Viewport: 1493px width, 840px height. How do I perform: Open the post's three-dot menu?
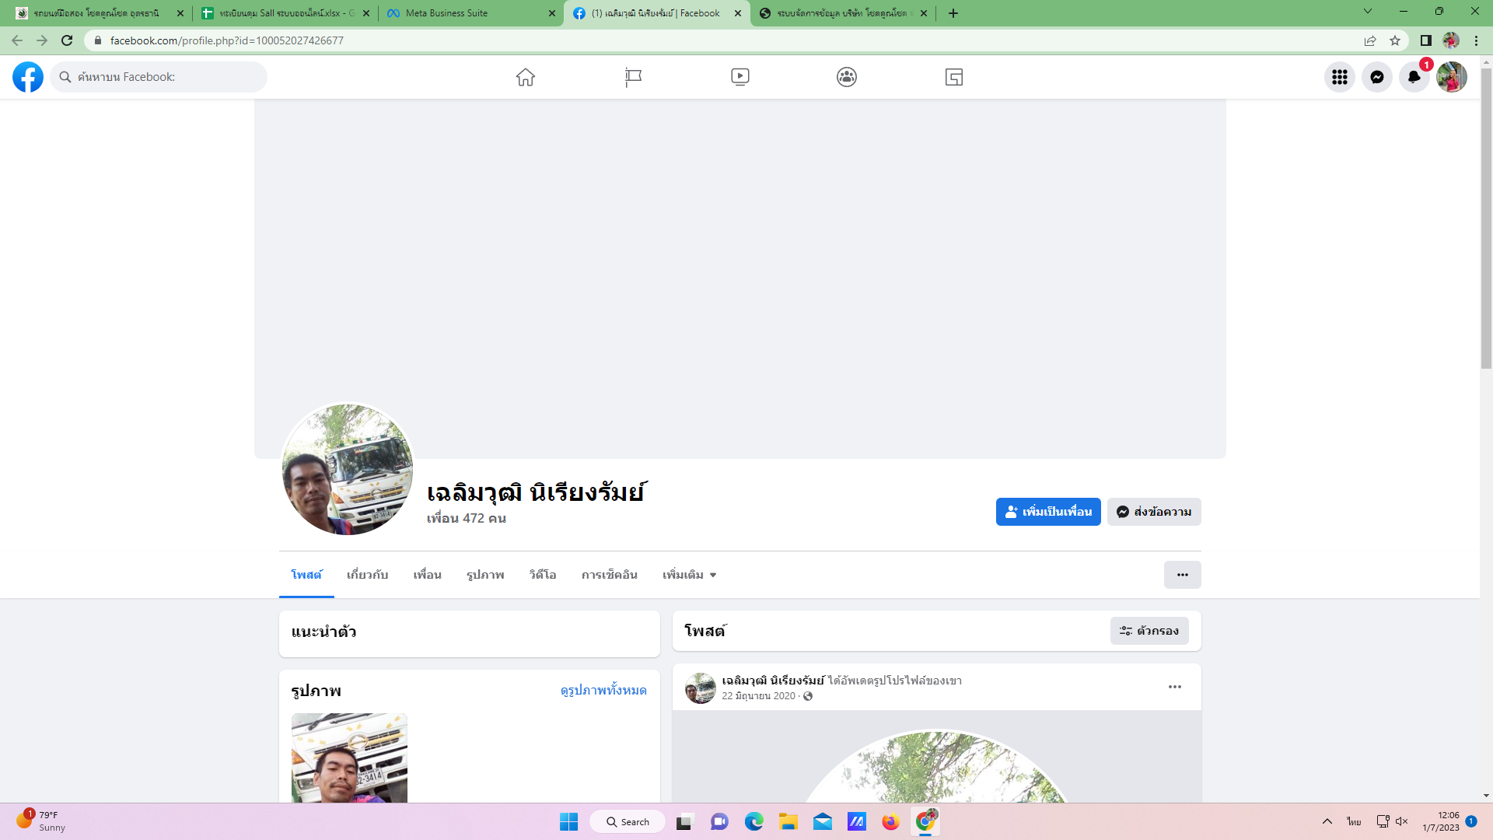coord(1174,687)
